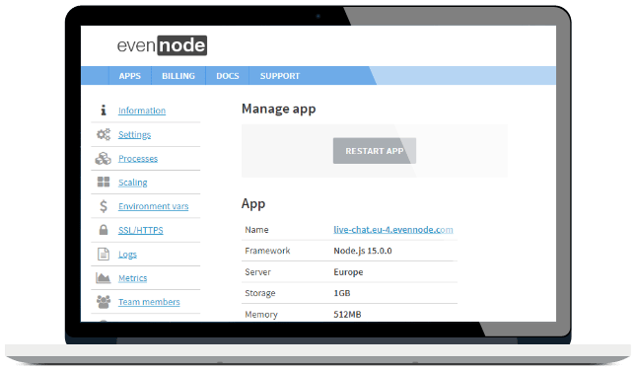Go to the DOCS navigation tab

[x=228, y=76]
